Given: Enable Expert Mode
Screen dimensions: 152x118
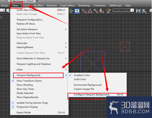Looking at the screenshot, I should [x=40, y=113].
